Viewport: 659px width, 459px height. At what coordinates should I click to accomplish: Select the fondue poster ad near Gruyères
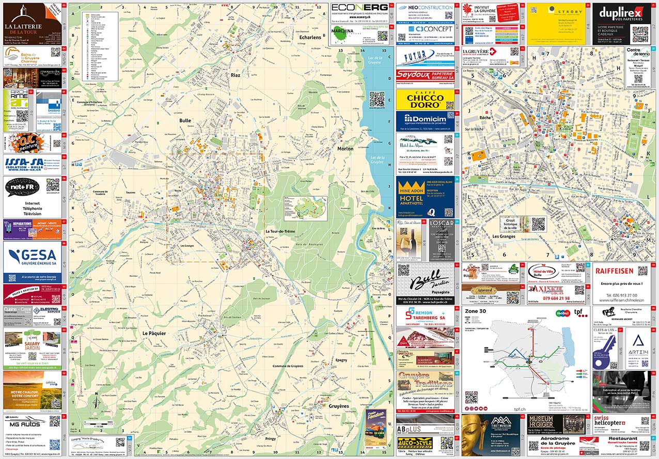coord(376,428)
